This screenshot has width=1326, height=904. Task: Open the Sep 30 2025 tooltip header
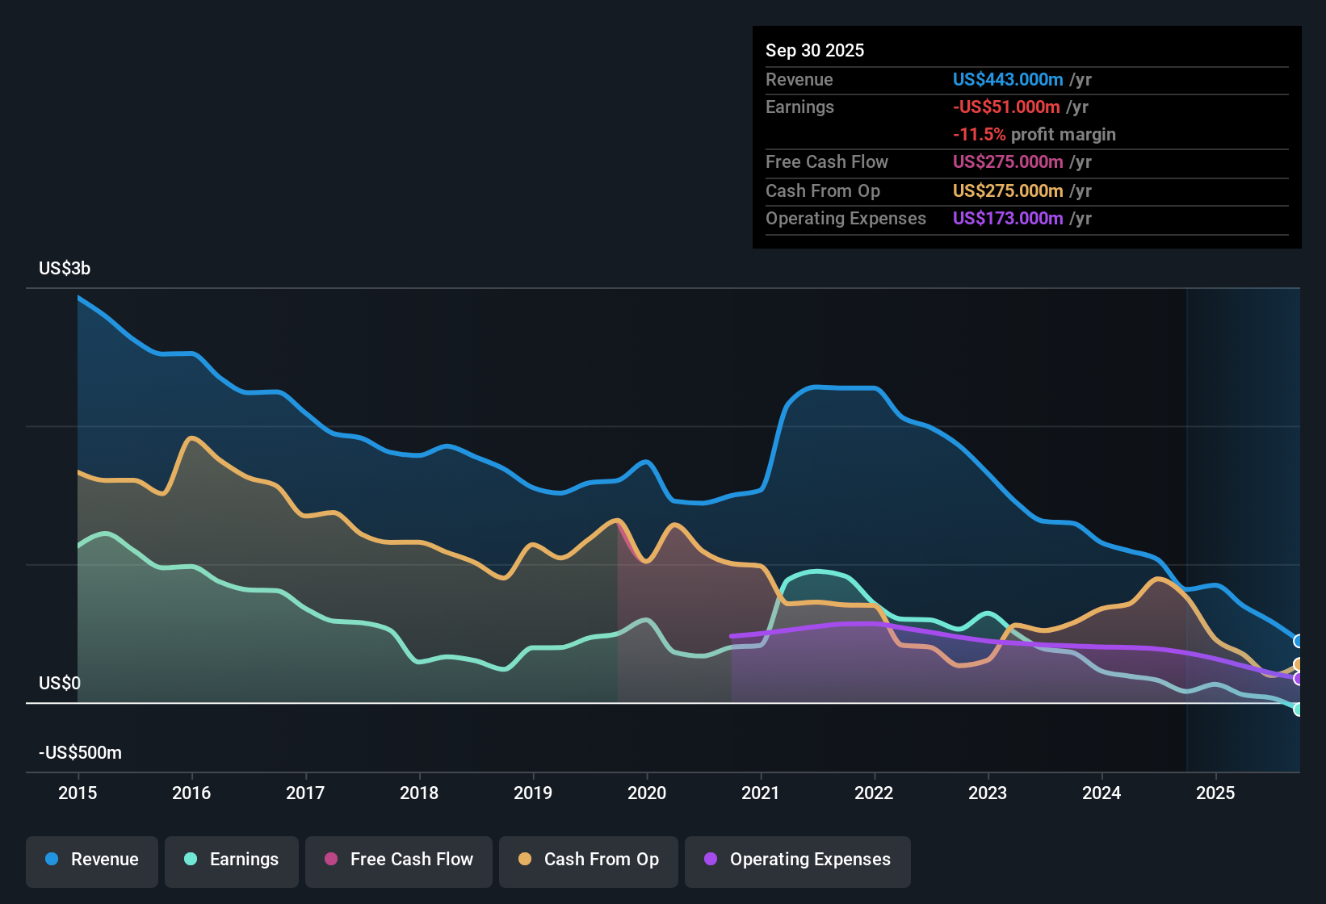(815, 50)
